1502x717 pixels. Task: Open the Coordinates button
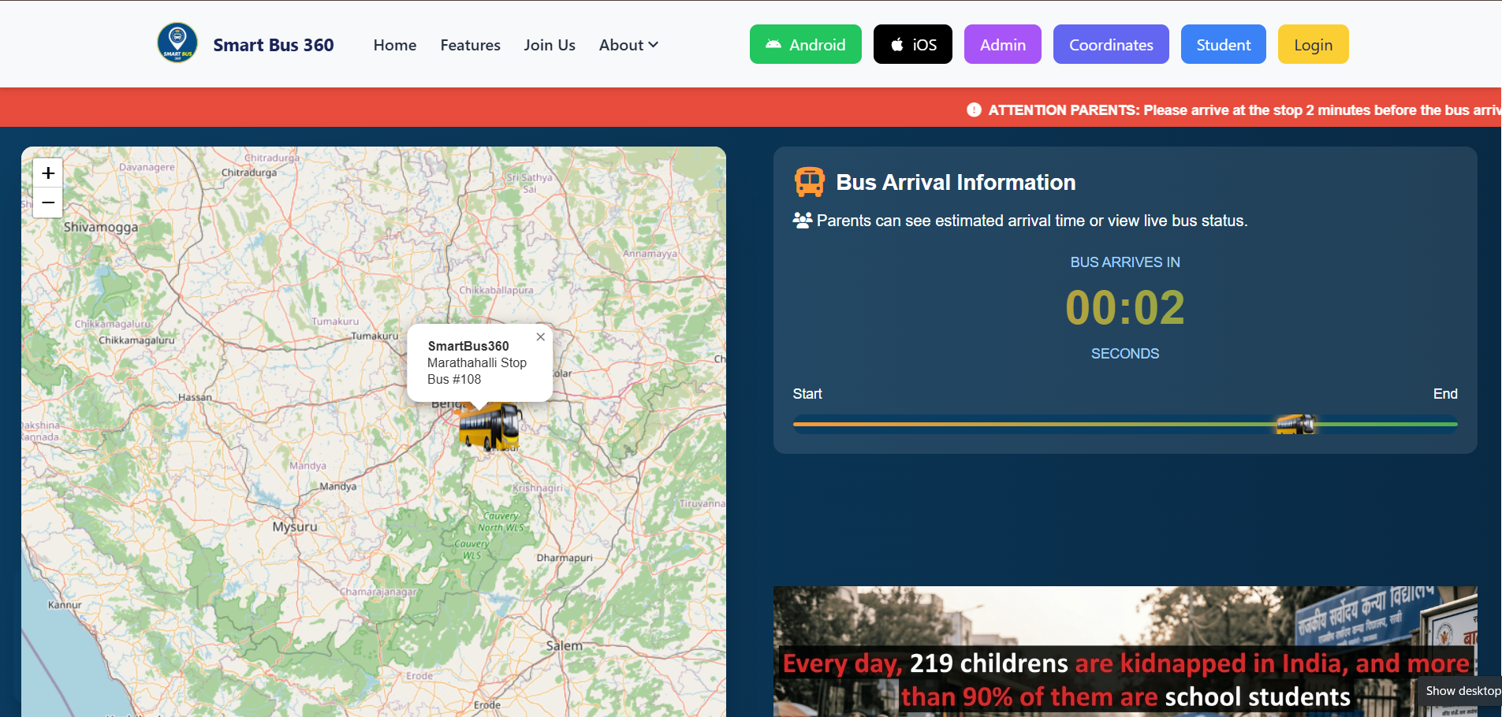pyautogui.click(x=1111, y=44)
